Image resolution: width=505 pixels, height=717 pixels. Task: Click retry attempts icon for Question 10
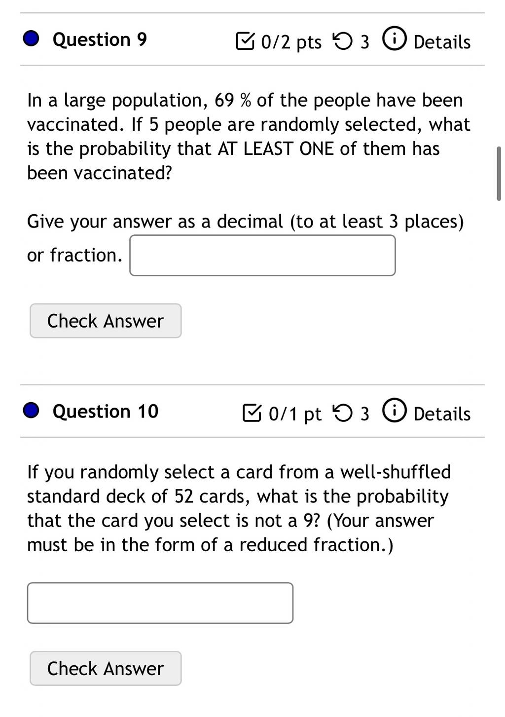pos(343,413)
